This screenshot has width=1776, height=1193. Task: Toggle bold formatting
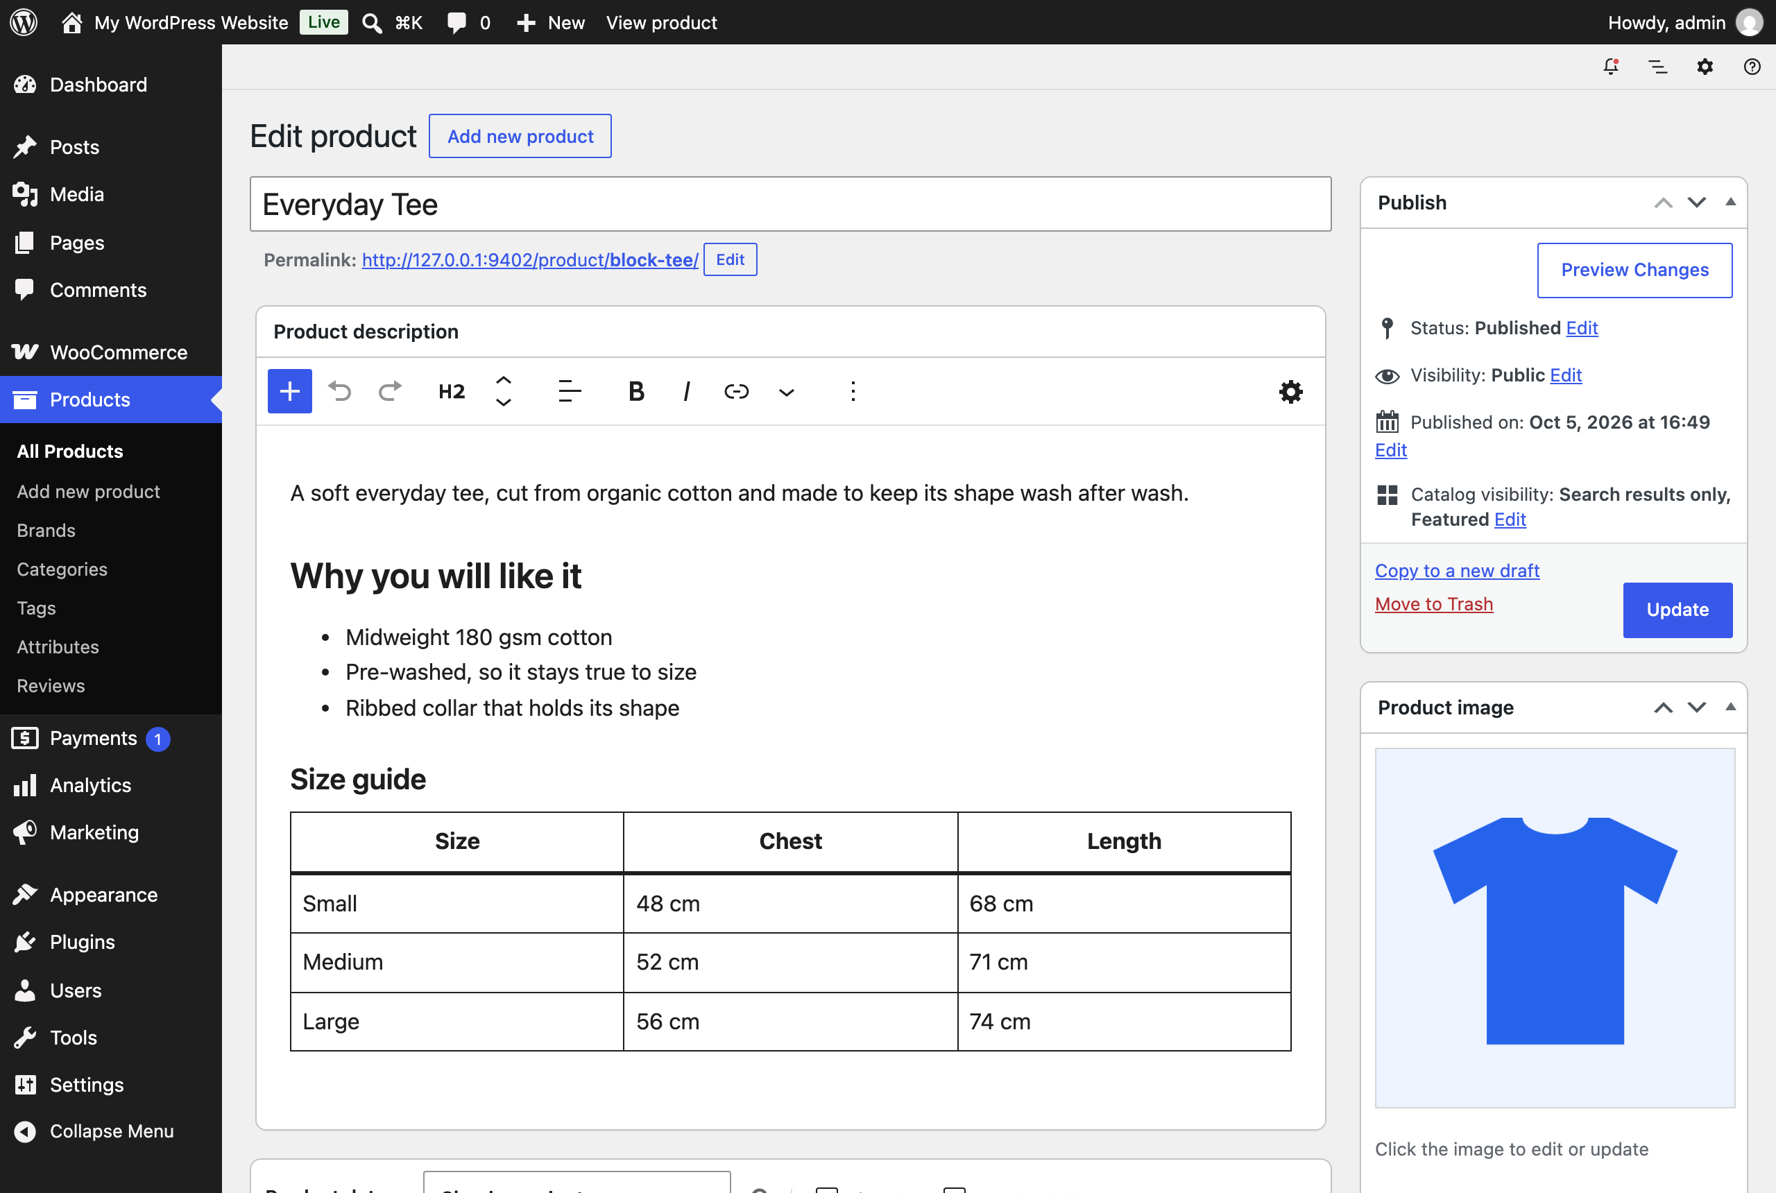(x=636, y=391)
